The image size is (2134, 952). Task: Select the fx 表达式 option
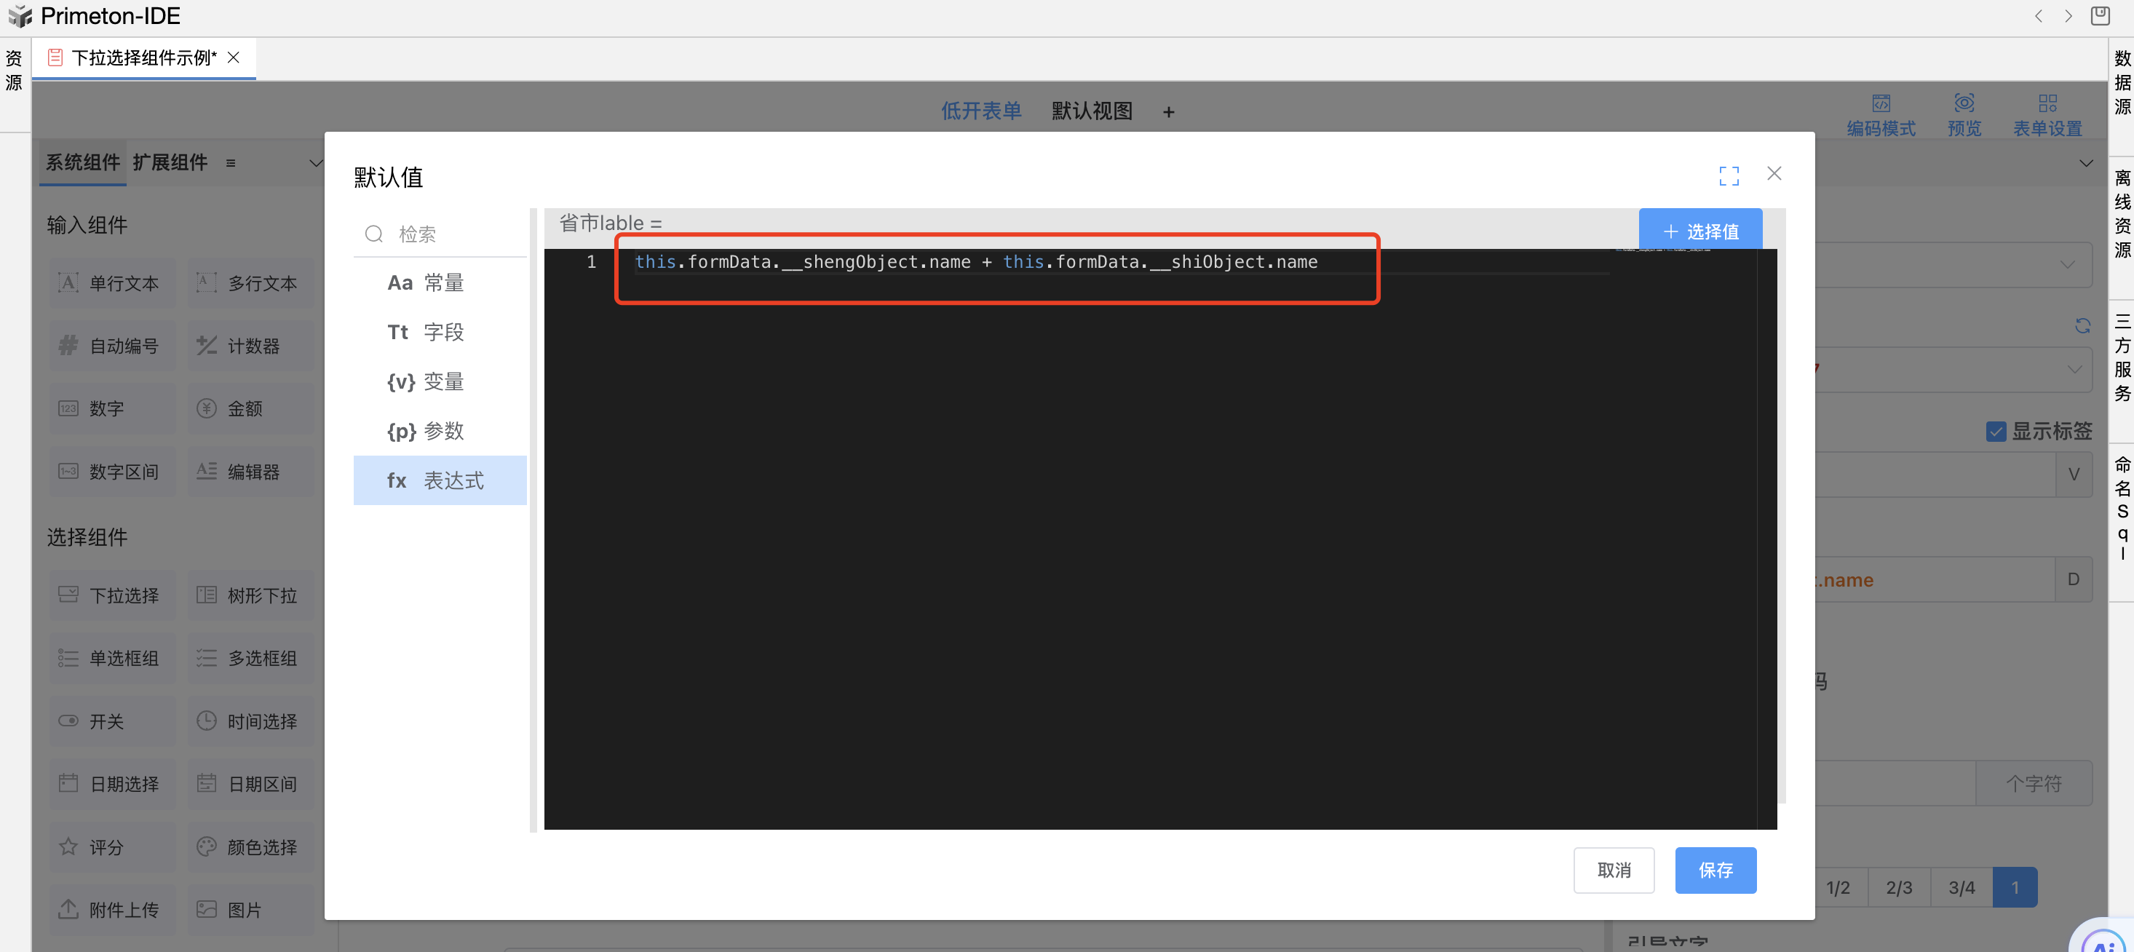point(440,480)
